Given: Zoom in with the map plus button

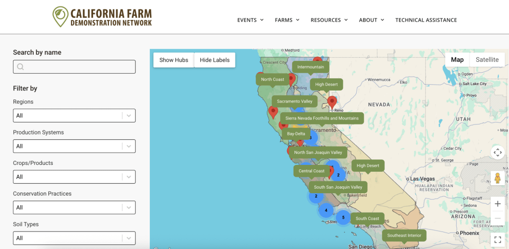Looking at the screenshot, I should tap(497, 204).
